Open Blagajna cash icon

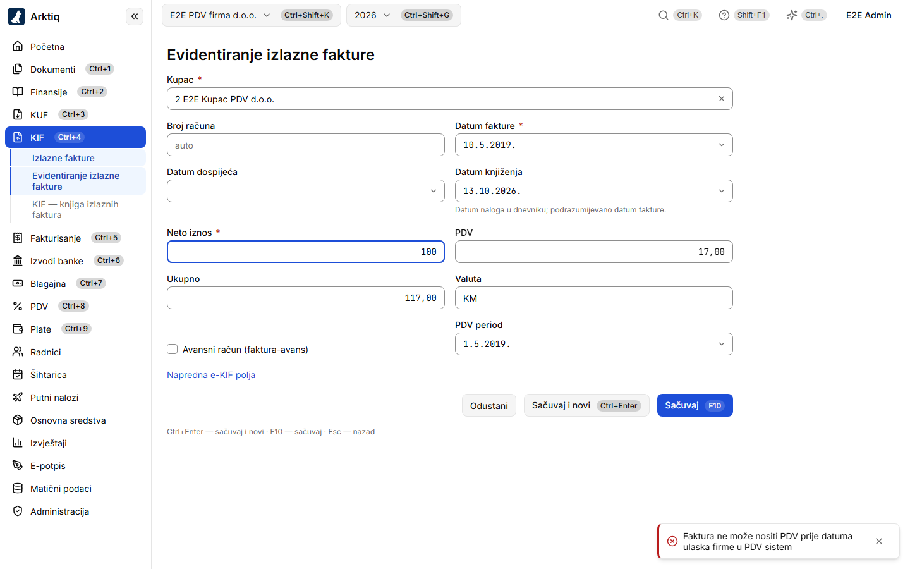pyautogui.click(x=18, y=283)
